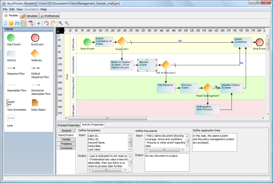Select the 'Process Claim' activity box
Image resolution: width=273 pixels, height=183 pixels.
189,88
